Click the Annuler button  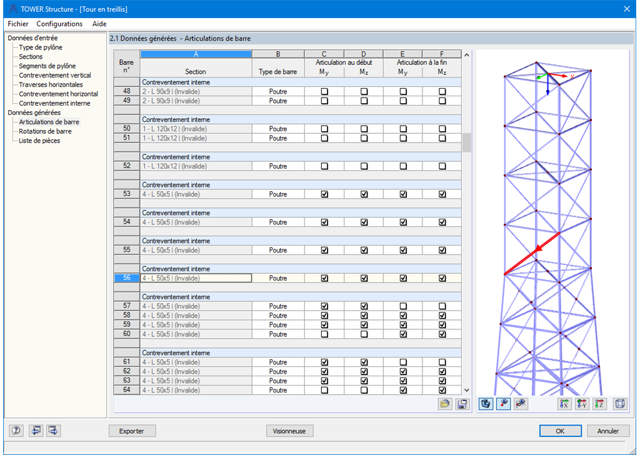point(607,431)
